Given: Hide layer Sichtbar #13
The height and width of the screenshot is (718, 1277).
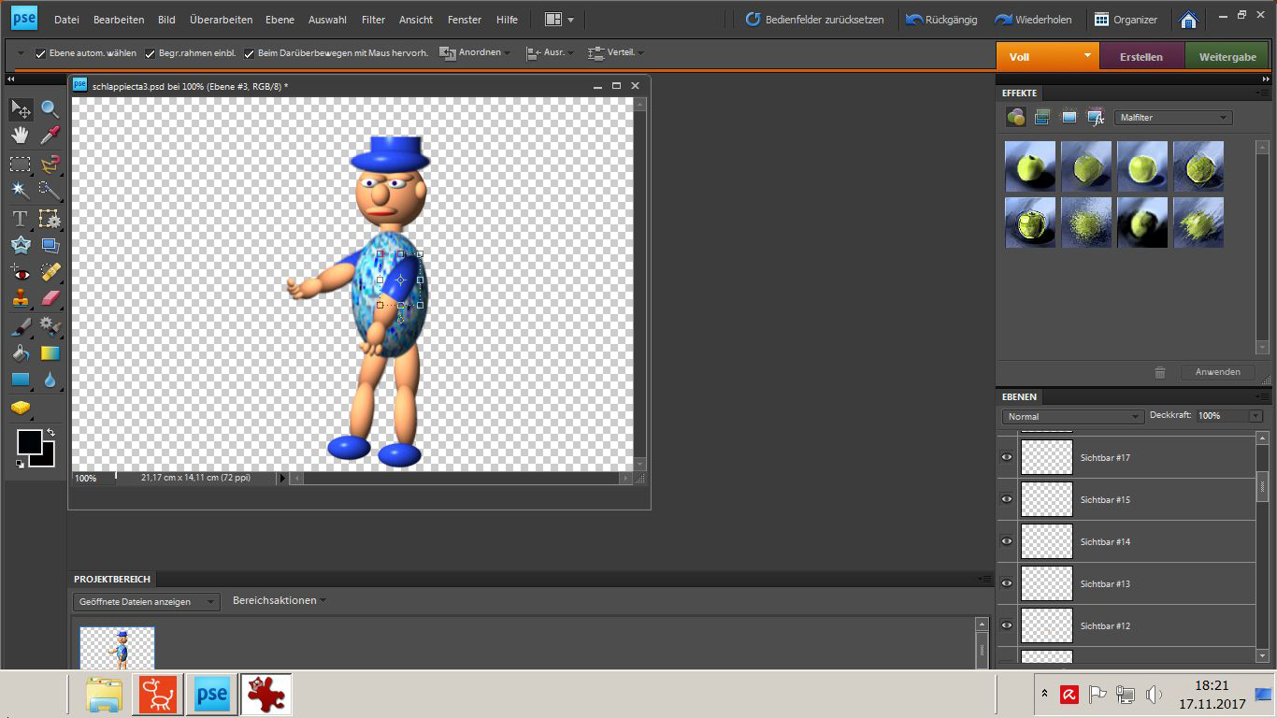Looking at the screenshot, I should (x=1007, y=583).
